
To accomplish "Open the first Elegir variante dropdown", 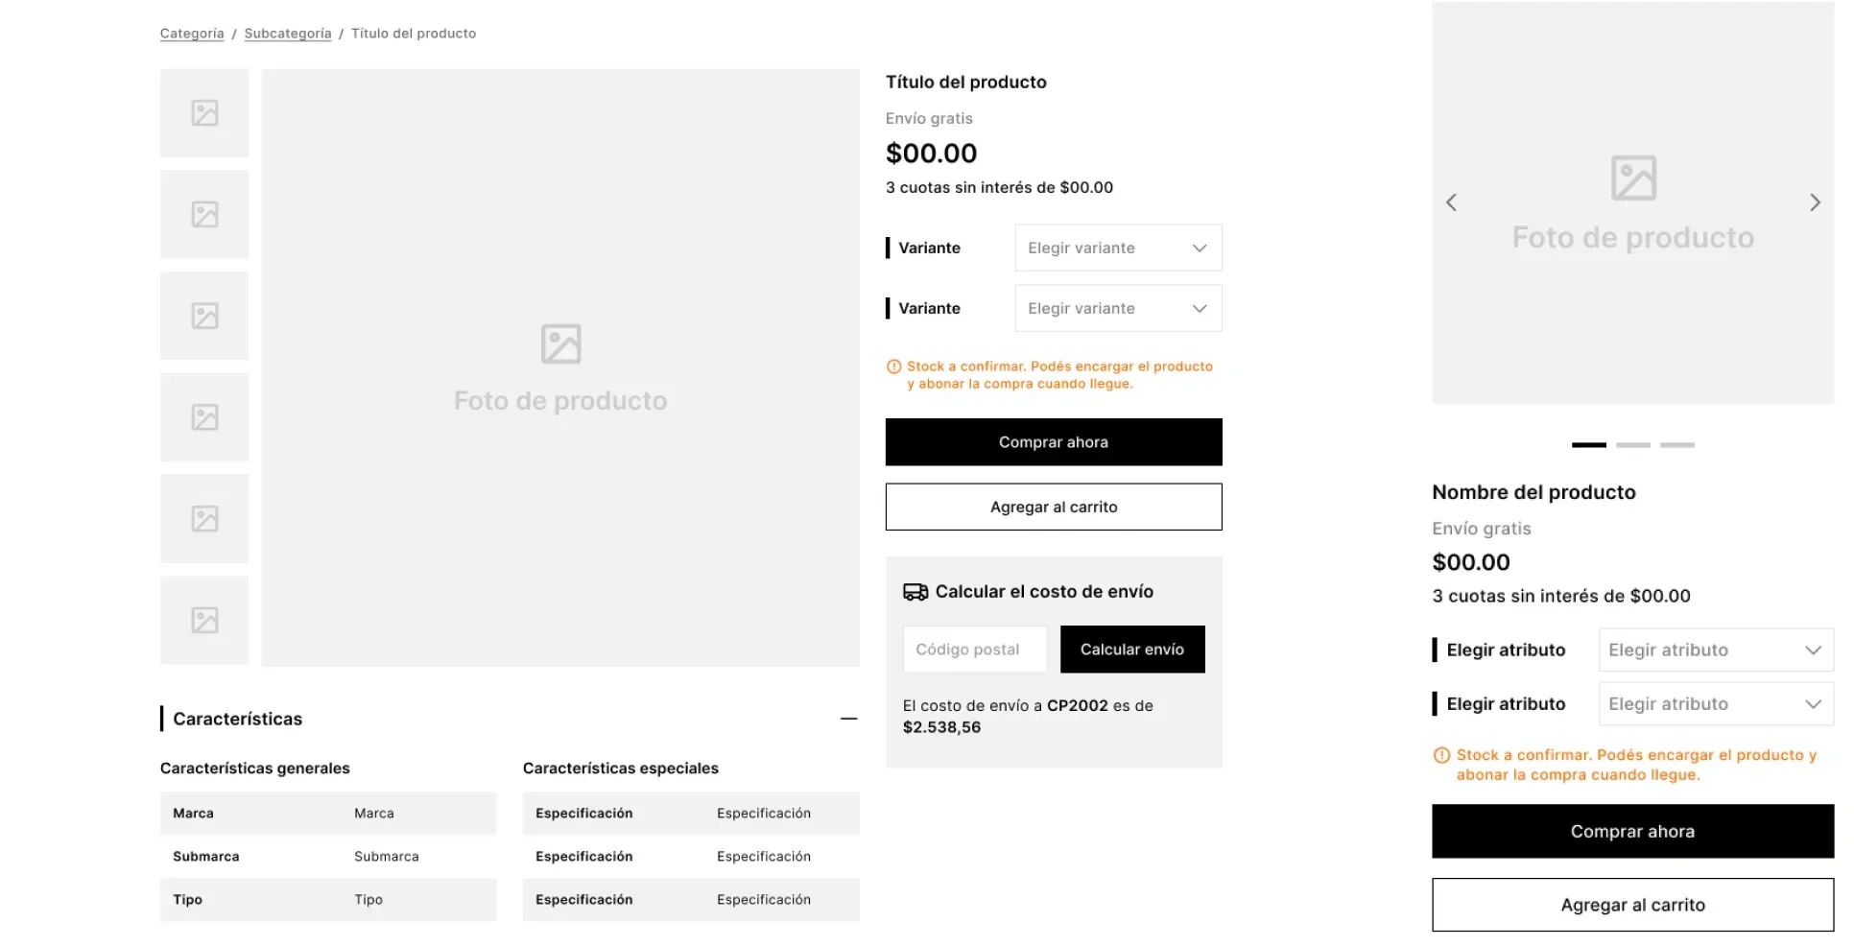I will tap(1118, 248).
